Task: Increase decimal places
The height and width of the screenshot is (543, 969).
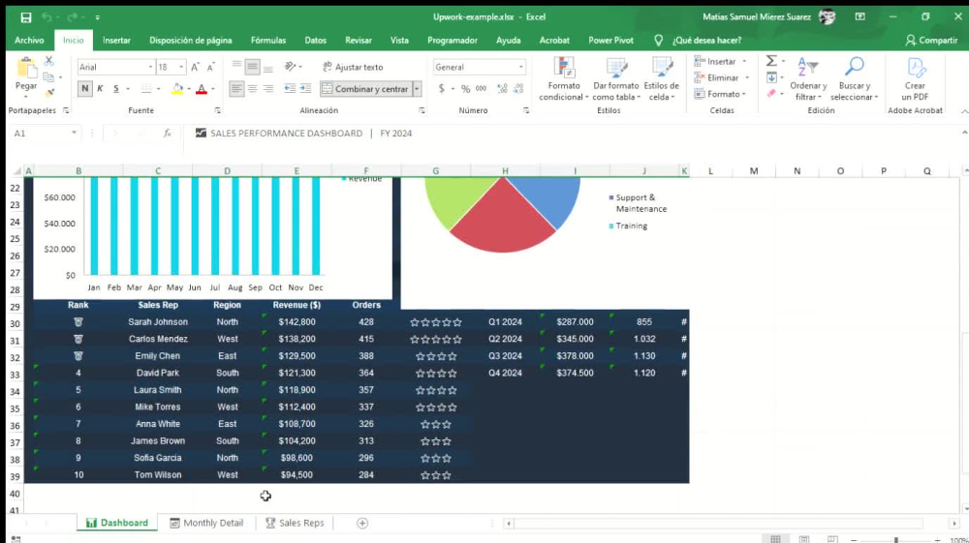Action: coord(502,89)
